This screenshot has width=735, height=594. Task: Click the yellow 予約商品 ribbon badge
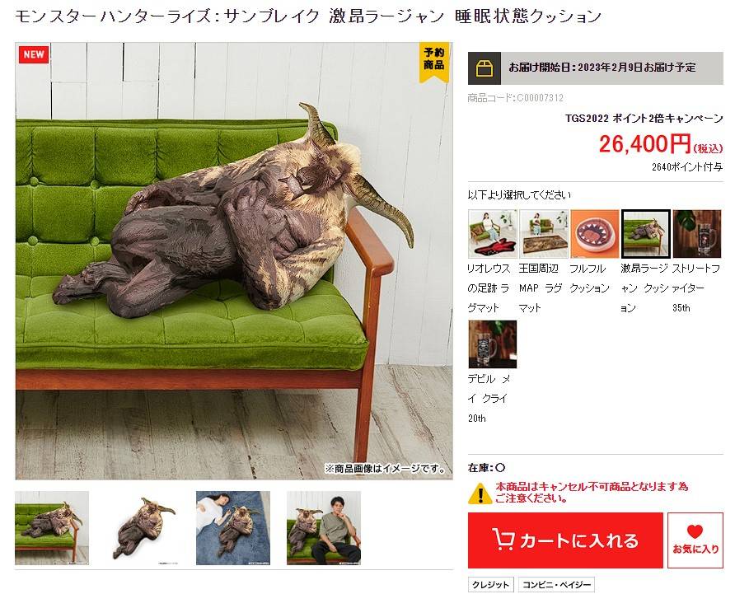[433, 63]
